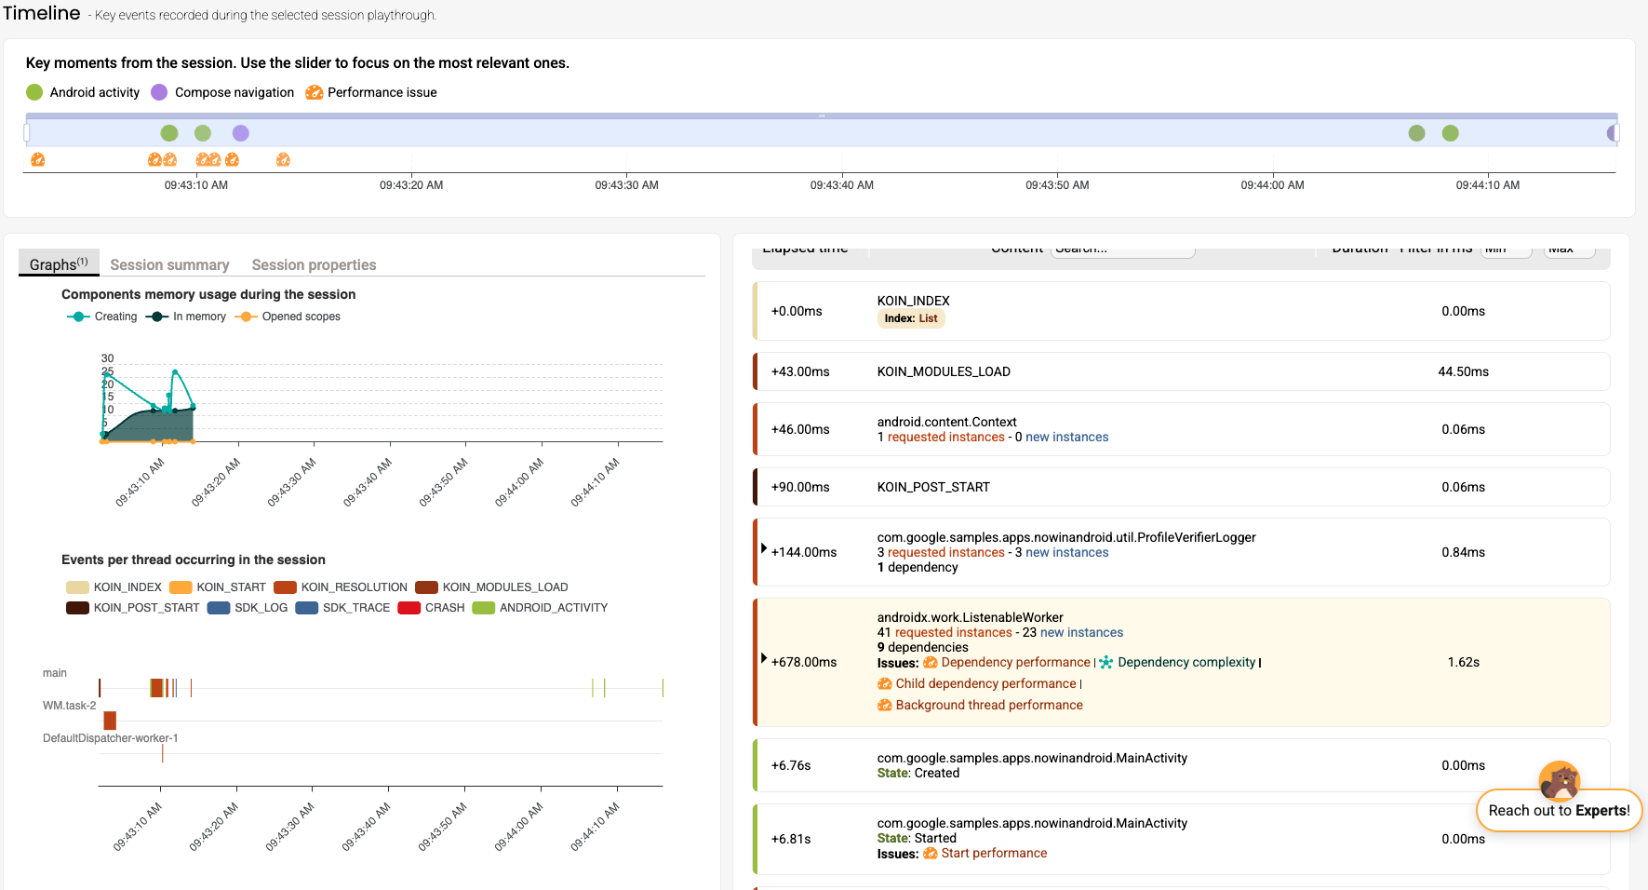Expand the ListenableWorker event row
The height and width of the screenshot is (890, 1648).
click(x=764, y=658)
